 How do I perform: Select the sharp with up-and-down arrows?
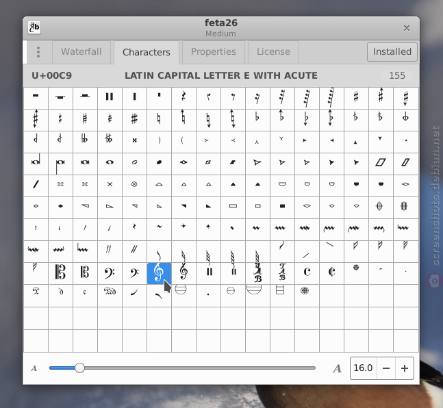click(36, 120)
